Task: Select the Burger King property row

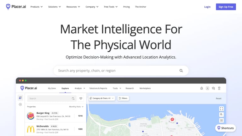Action: tap(55, 116)
